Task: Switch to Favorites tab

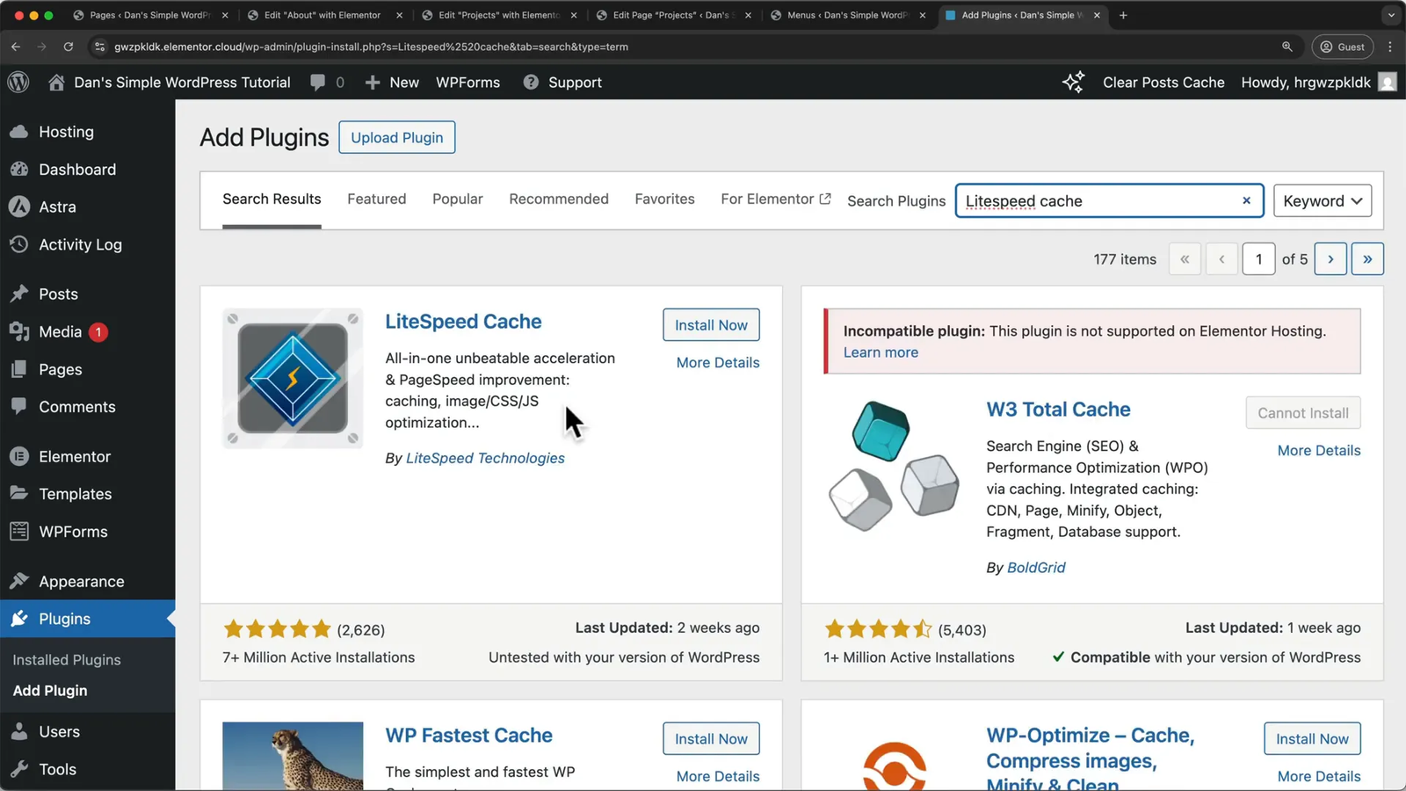Action: click(664, 199)
